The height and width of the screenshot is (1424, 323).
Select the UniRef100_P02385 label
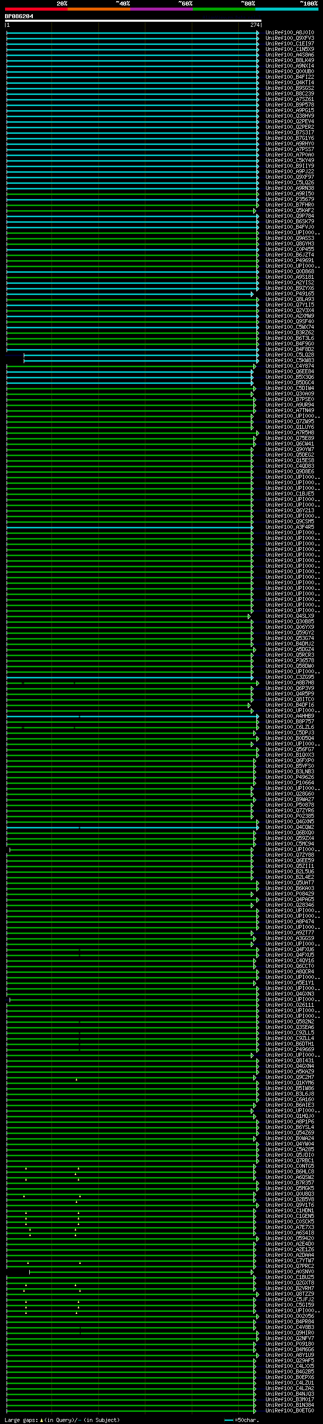[290, 816]
